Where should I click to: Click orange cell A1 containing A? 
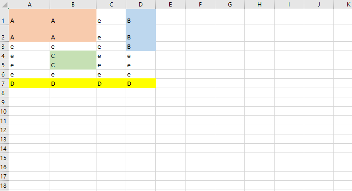pyautogui.click(x=29, y=17)
